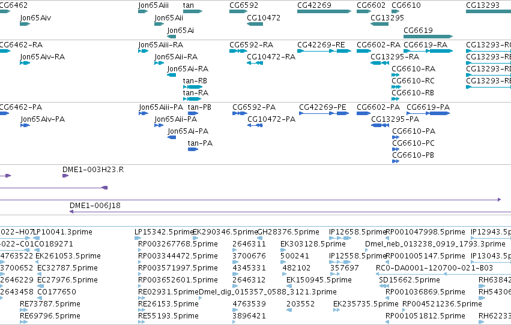This screenshot has width=511, height=325.
Task: Click the CG6610-PC protein
Action: pos(396,149)
